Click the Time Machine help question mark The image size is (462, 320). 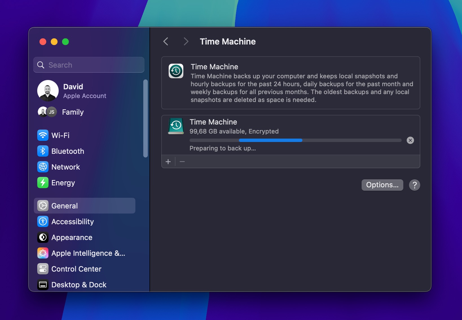coord(414,185)
